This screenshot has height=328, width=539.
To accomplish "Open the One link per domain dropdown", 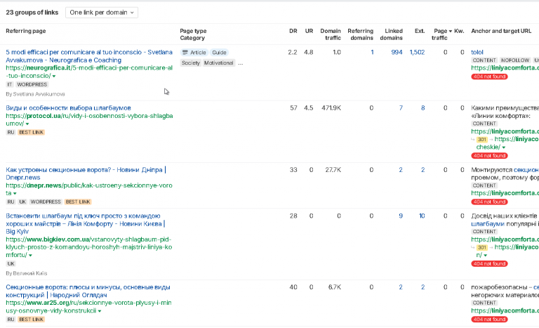I will (102, 13).
